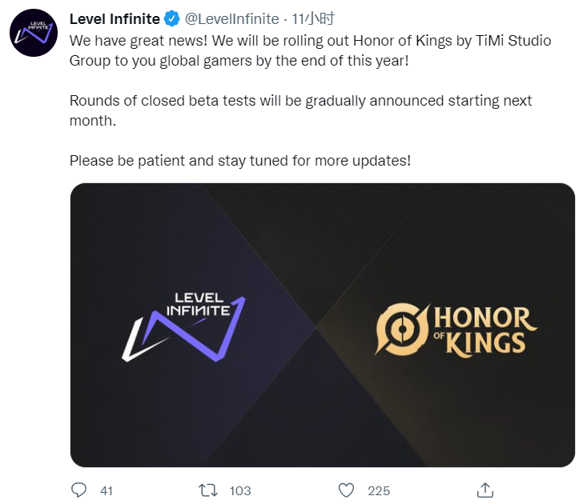
Task: Like the tweet with the heart icon
Action: (x=346, y=490)
